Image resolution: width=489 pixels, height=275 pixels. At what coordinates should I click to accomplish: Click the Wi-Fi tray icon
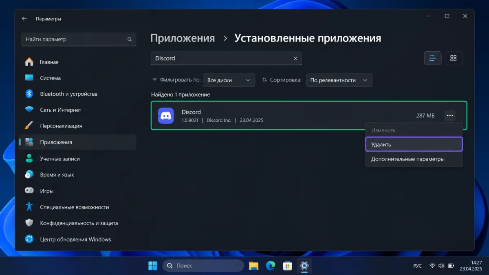click(x=432, y=266)
